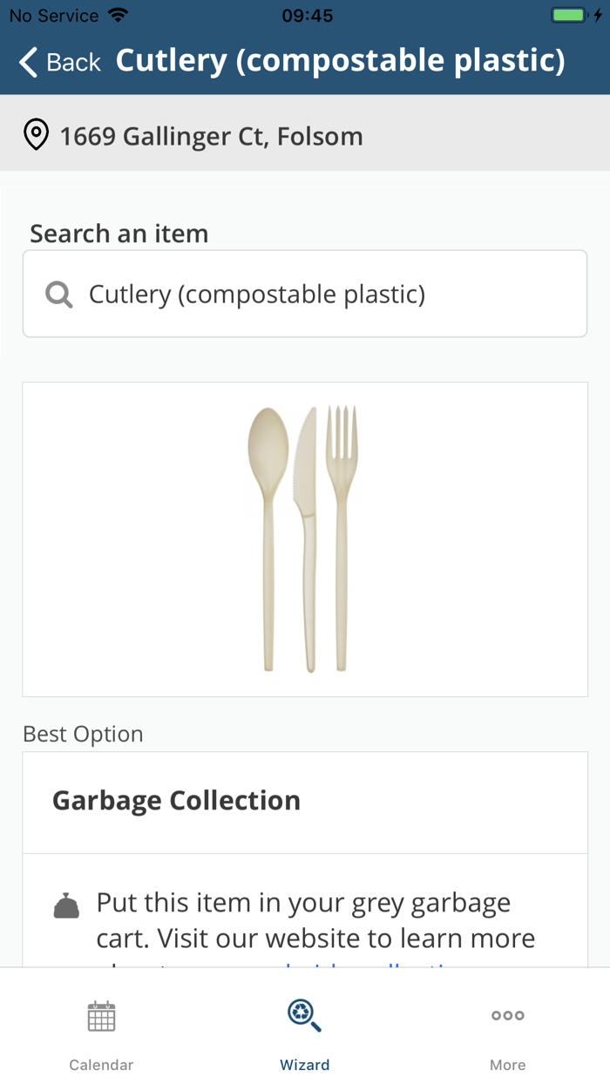This screenshot has height=1084, width=610.
Task: Tap the garbage bag icon beside the instructions
Action: point(66,905)
